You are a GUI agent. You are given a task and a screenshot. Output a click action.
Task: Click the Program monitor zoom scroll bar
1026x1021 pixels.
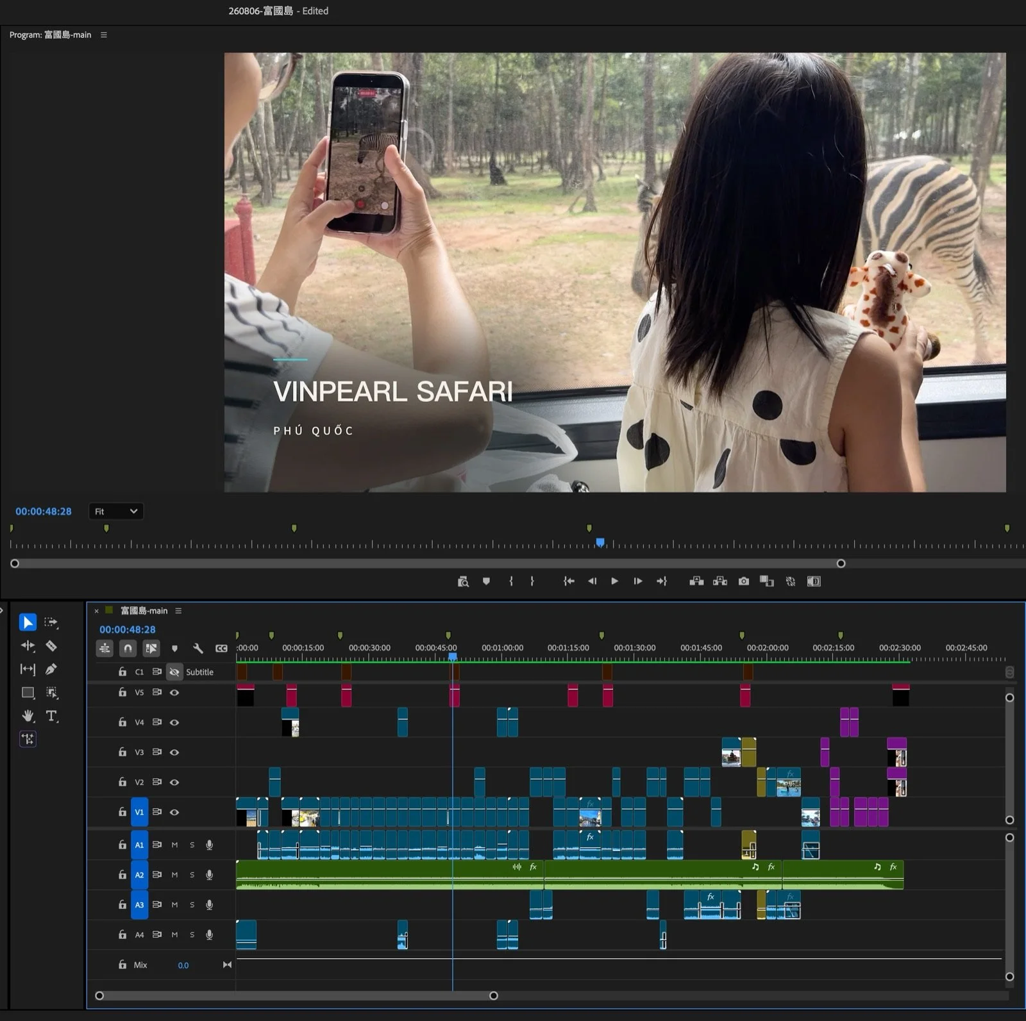point(428,563)
